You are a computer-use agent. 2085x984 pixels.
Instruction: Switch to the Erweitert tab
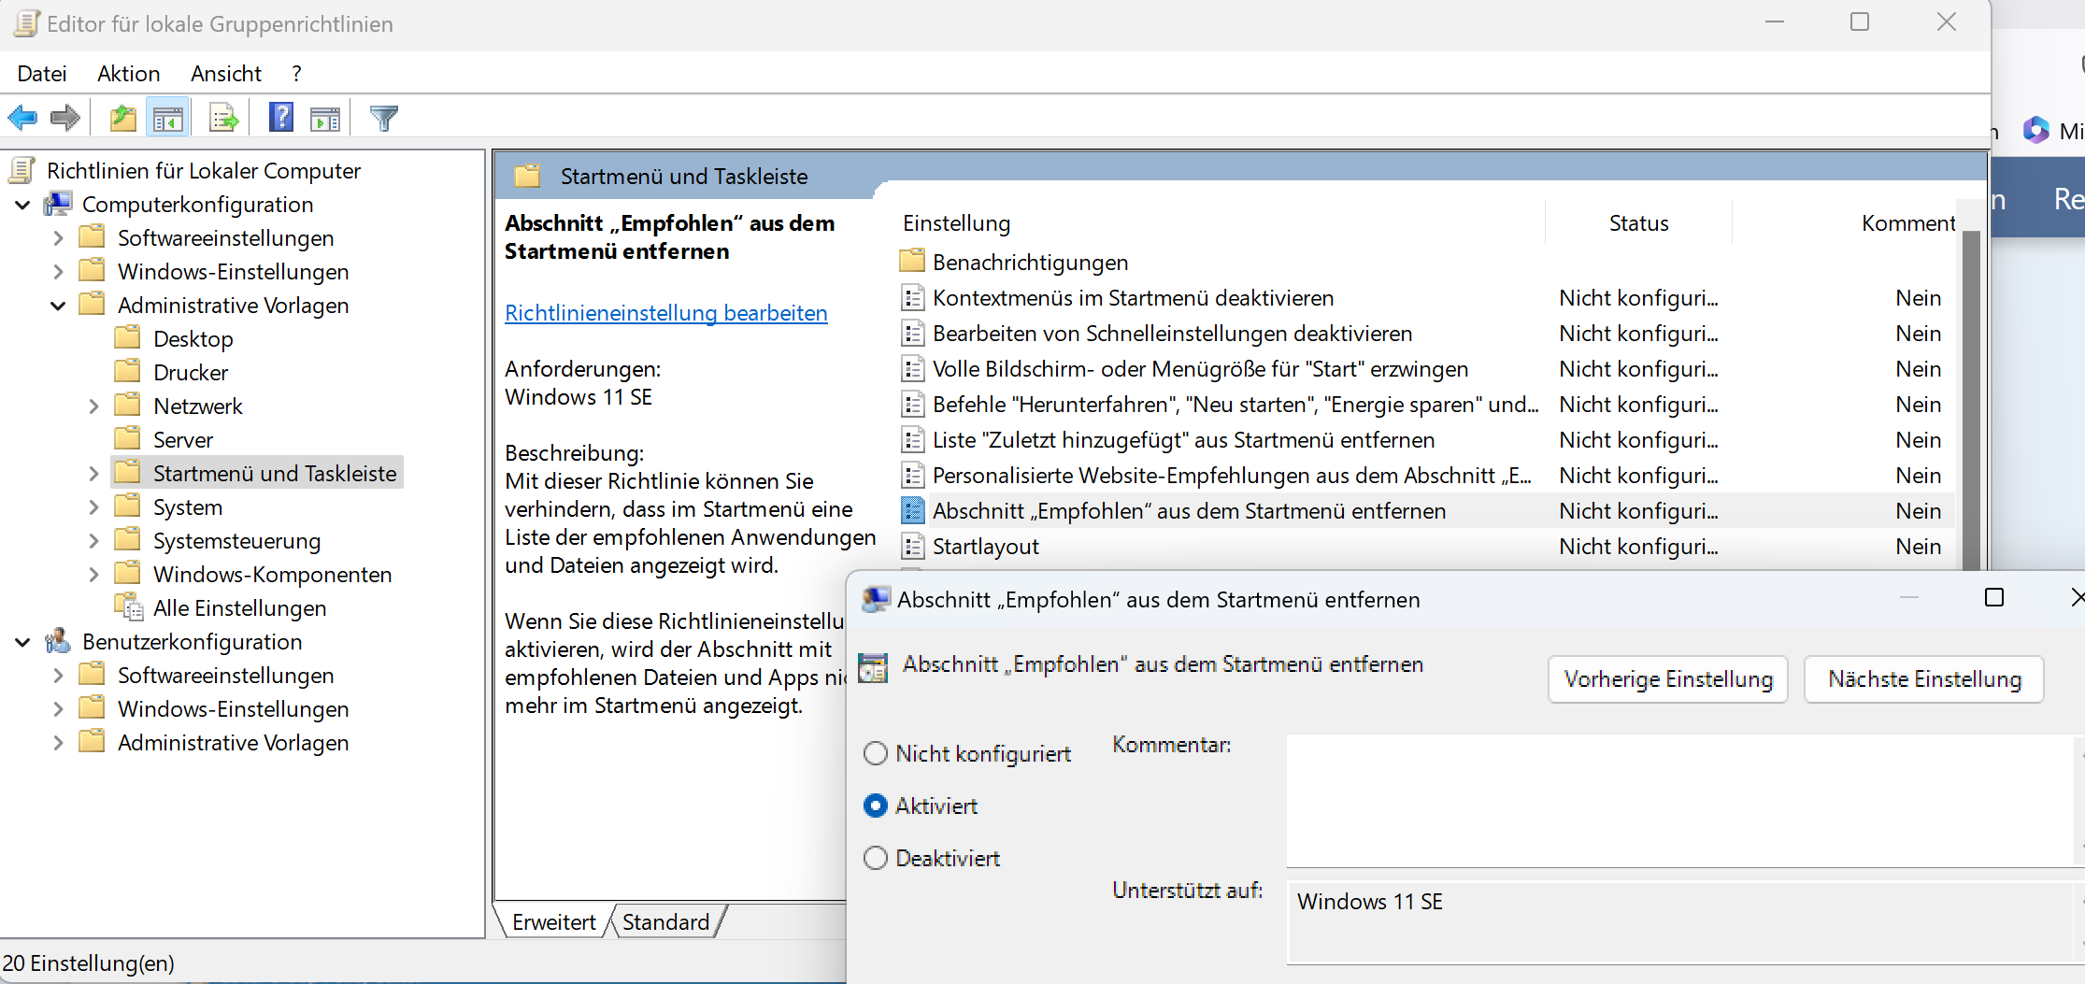553,922
